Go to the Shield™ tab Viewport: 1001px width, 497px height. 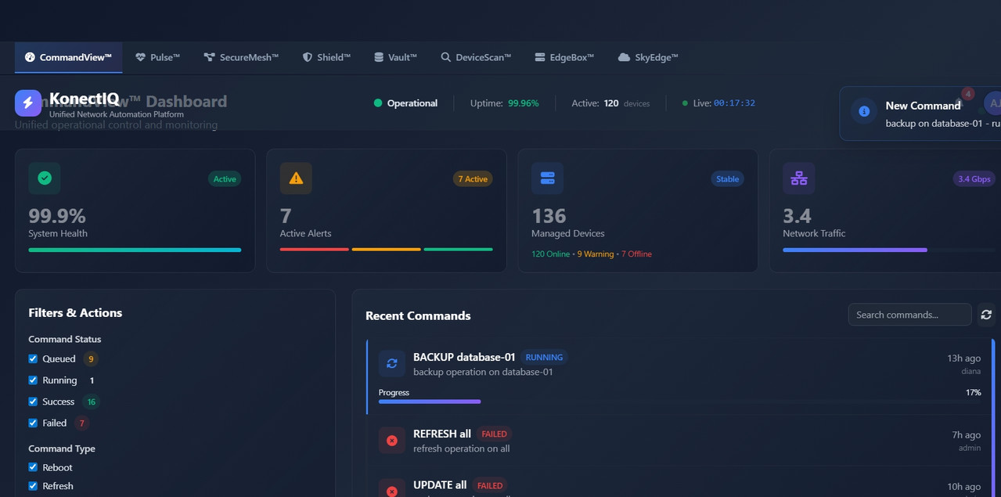point(326,57)
